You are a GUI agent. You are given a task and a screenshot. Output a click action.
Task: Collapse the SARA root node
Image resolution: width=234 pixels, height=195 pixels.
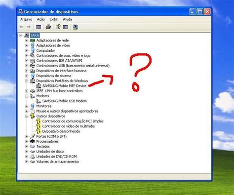[x=21, y=36]
